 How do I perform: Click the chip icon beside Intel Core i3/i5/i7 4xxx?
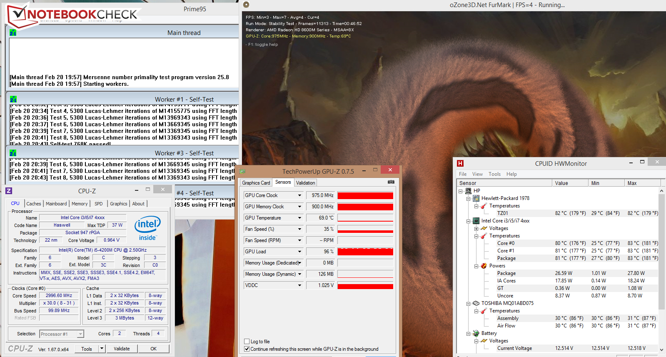click(x=476, y=221)
